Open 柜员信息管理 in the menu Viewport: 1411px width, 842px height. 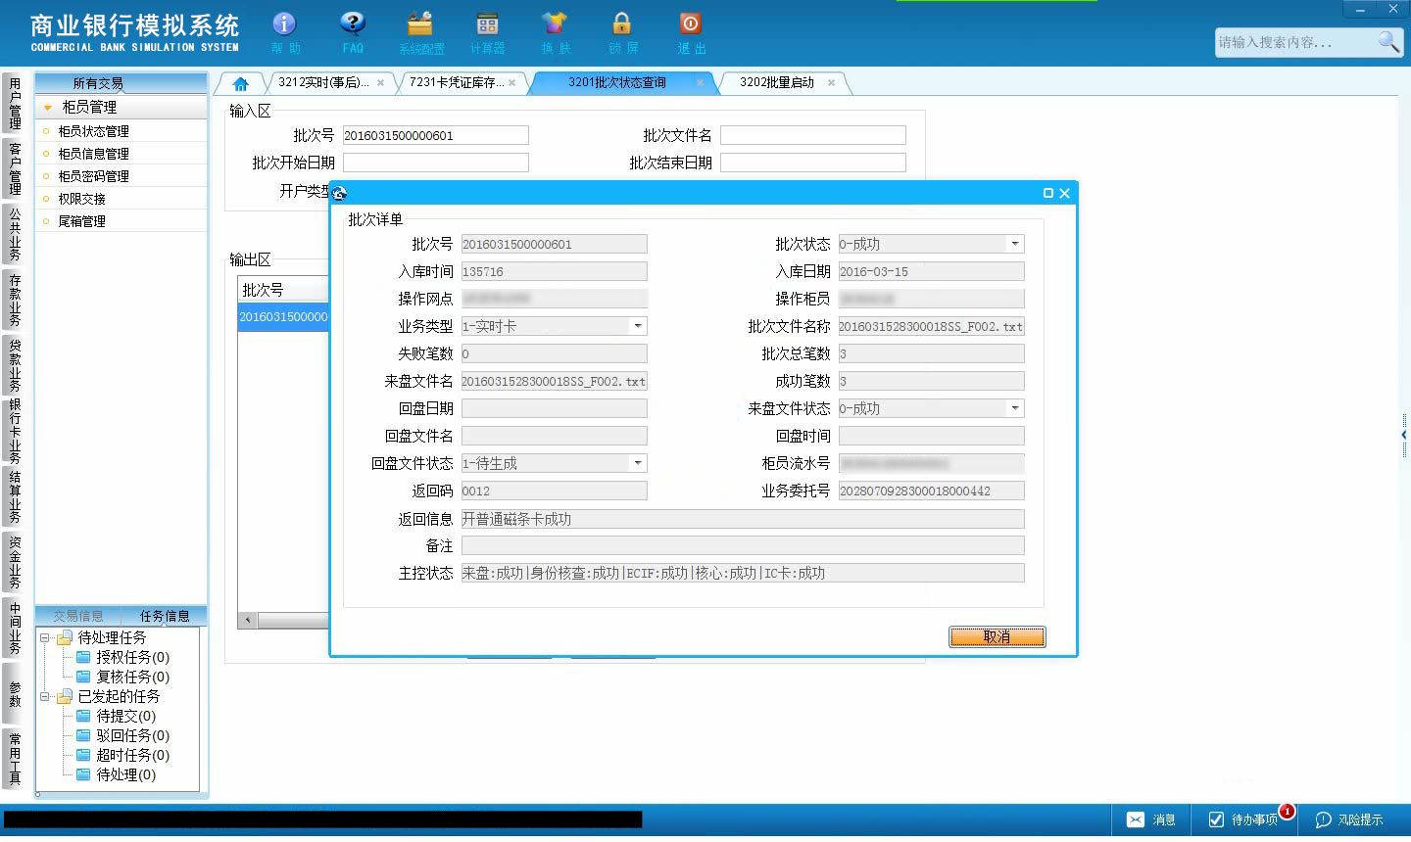click(x=93, y=154)
